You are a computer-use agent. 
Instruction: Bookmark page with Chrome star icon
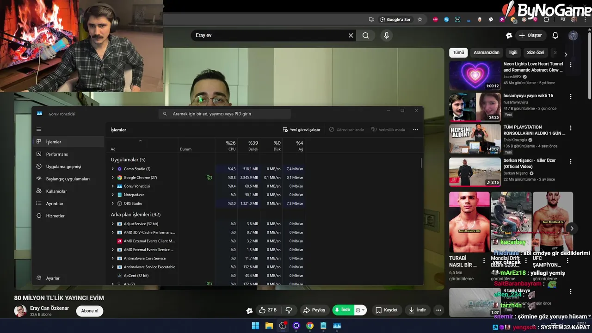pos(420,19)
